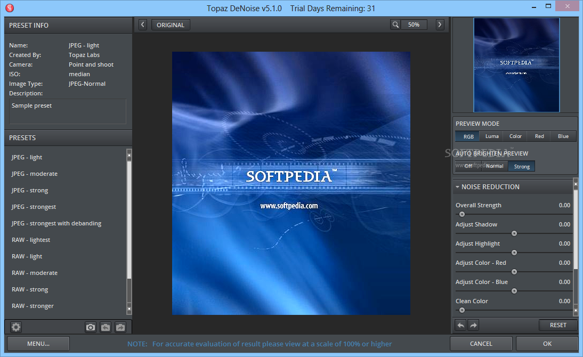Select the RAW - light preset
This screenshot has width=583, height=357.
[x=27, y=256]
